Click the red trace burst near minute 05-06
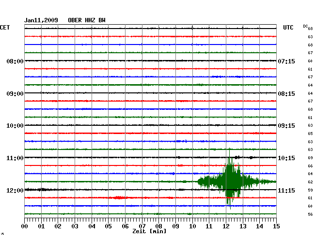 point(119,198)
